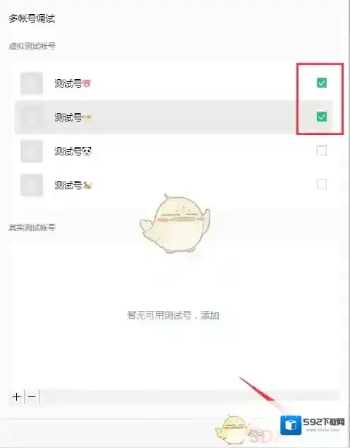Open the 592下载网 blue box logo

tap(291, 425)
